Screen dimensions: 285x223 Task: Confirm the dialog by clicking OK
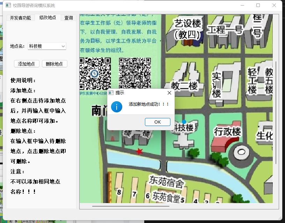coord(158,122)
